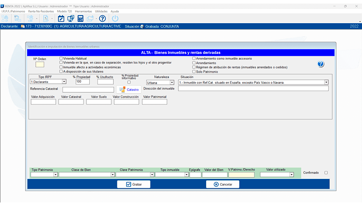
Task: Click the monitors screen toolbar icon
Action: (71, 18)
